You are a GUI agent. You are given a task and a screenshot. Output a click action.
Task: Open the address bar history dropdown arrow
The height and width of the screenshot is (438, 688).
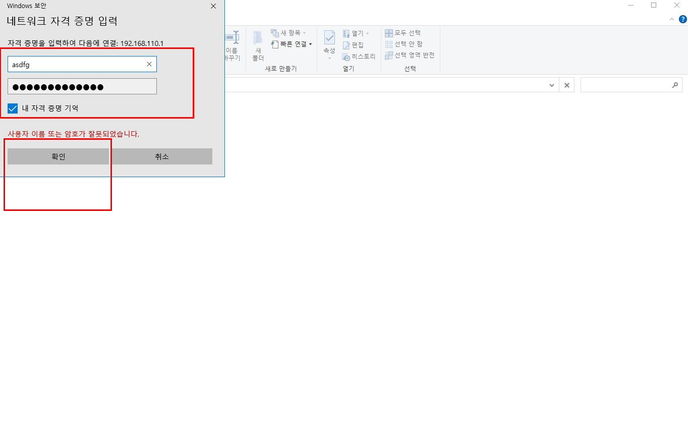click(x=551, y=85)
